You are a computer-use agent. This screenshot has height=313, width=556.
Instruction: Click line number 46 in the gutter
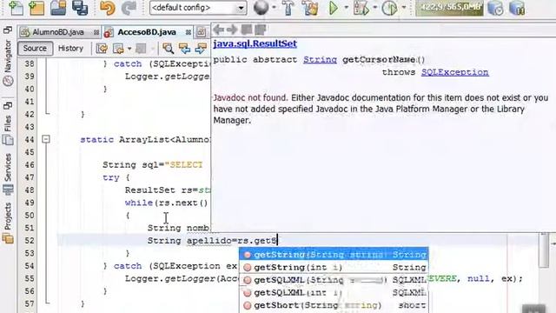click(x=30, y=164)
